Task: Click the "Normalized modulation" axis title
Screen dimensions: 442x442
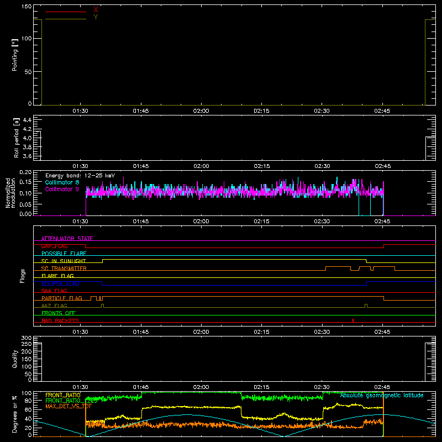Action: click(10, 193)
